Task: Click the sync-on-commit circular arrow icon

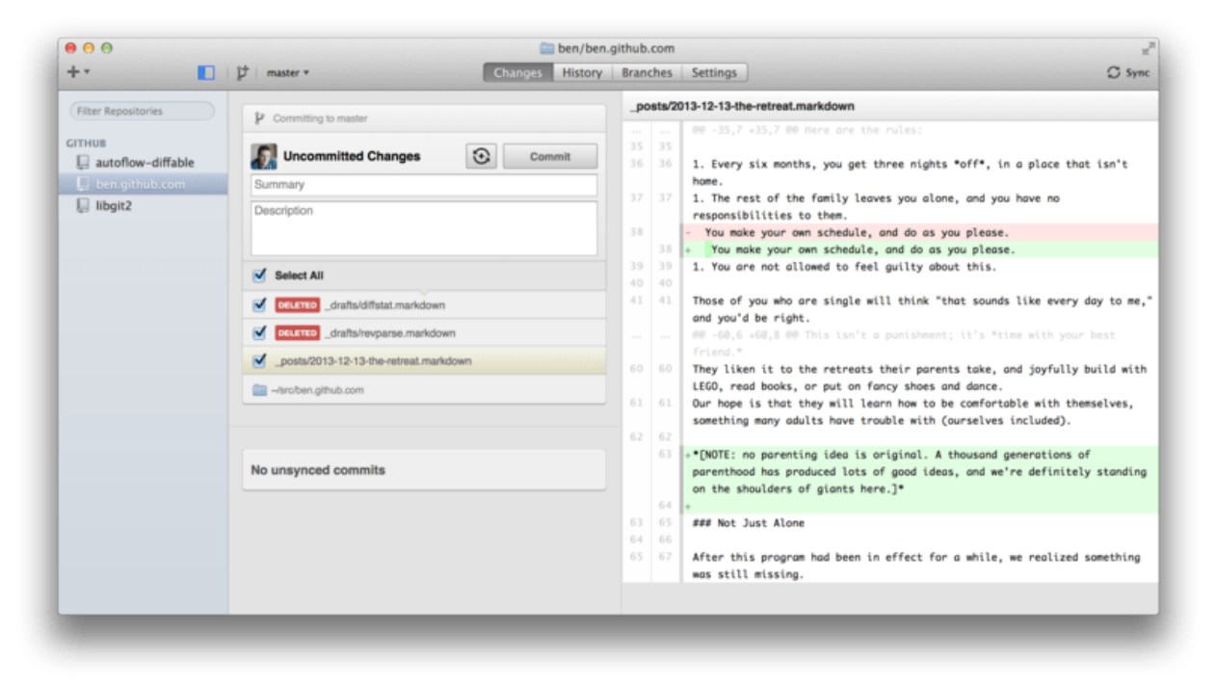Action: click(481, 156)
